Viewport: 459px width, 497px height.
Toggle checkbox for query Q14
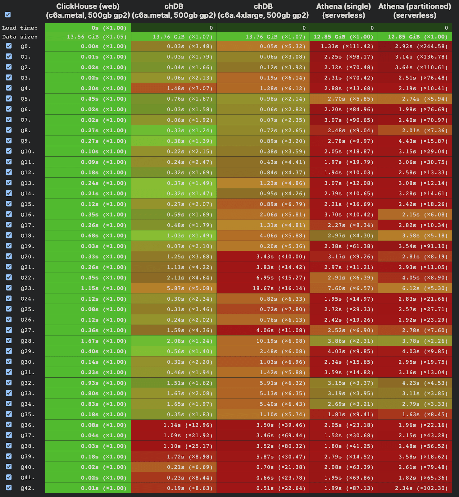tap(9, 193)
